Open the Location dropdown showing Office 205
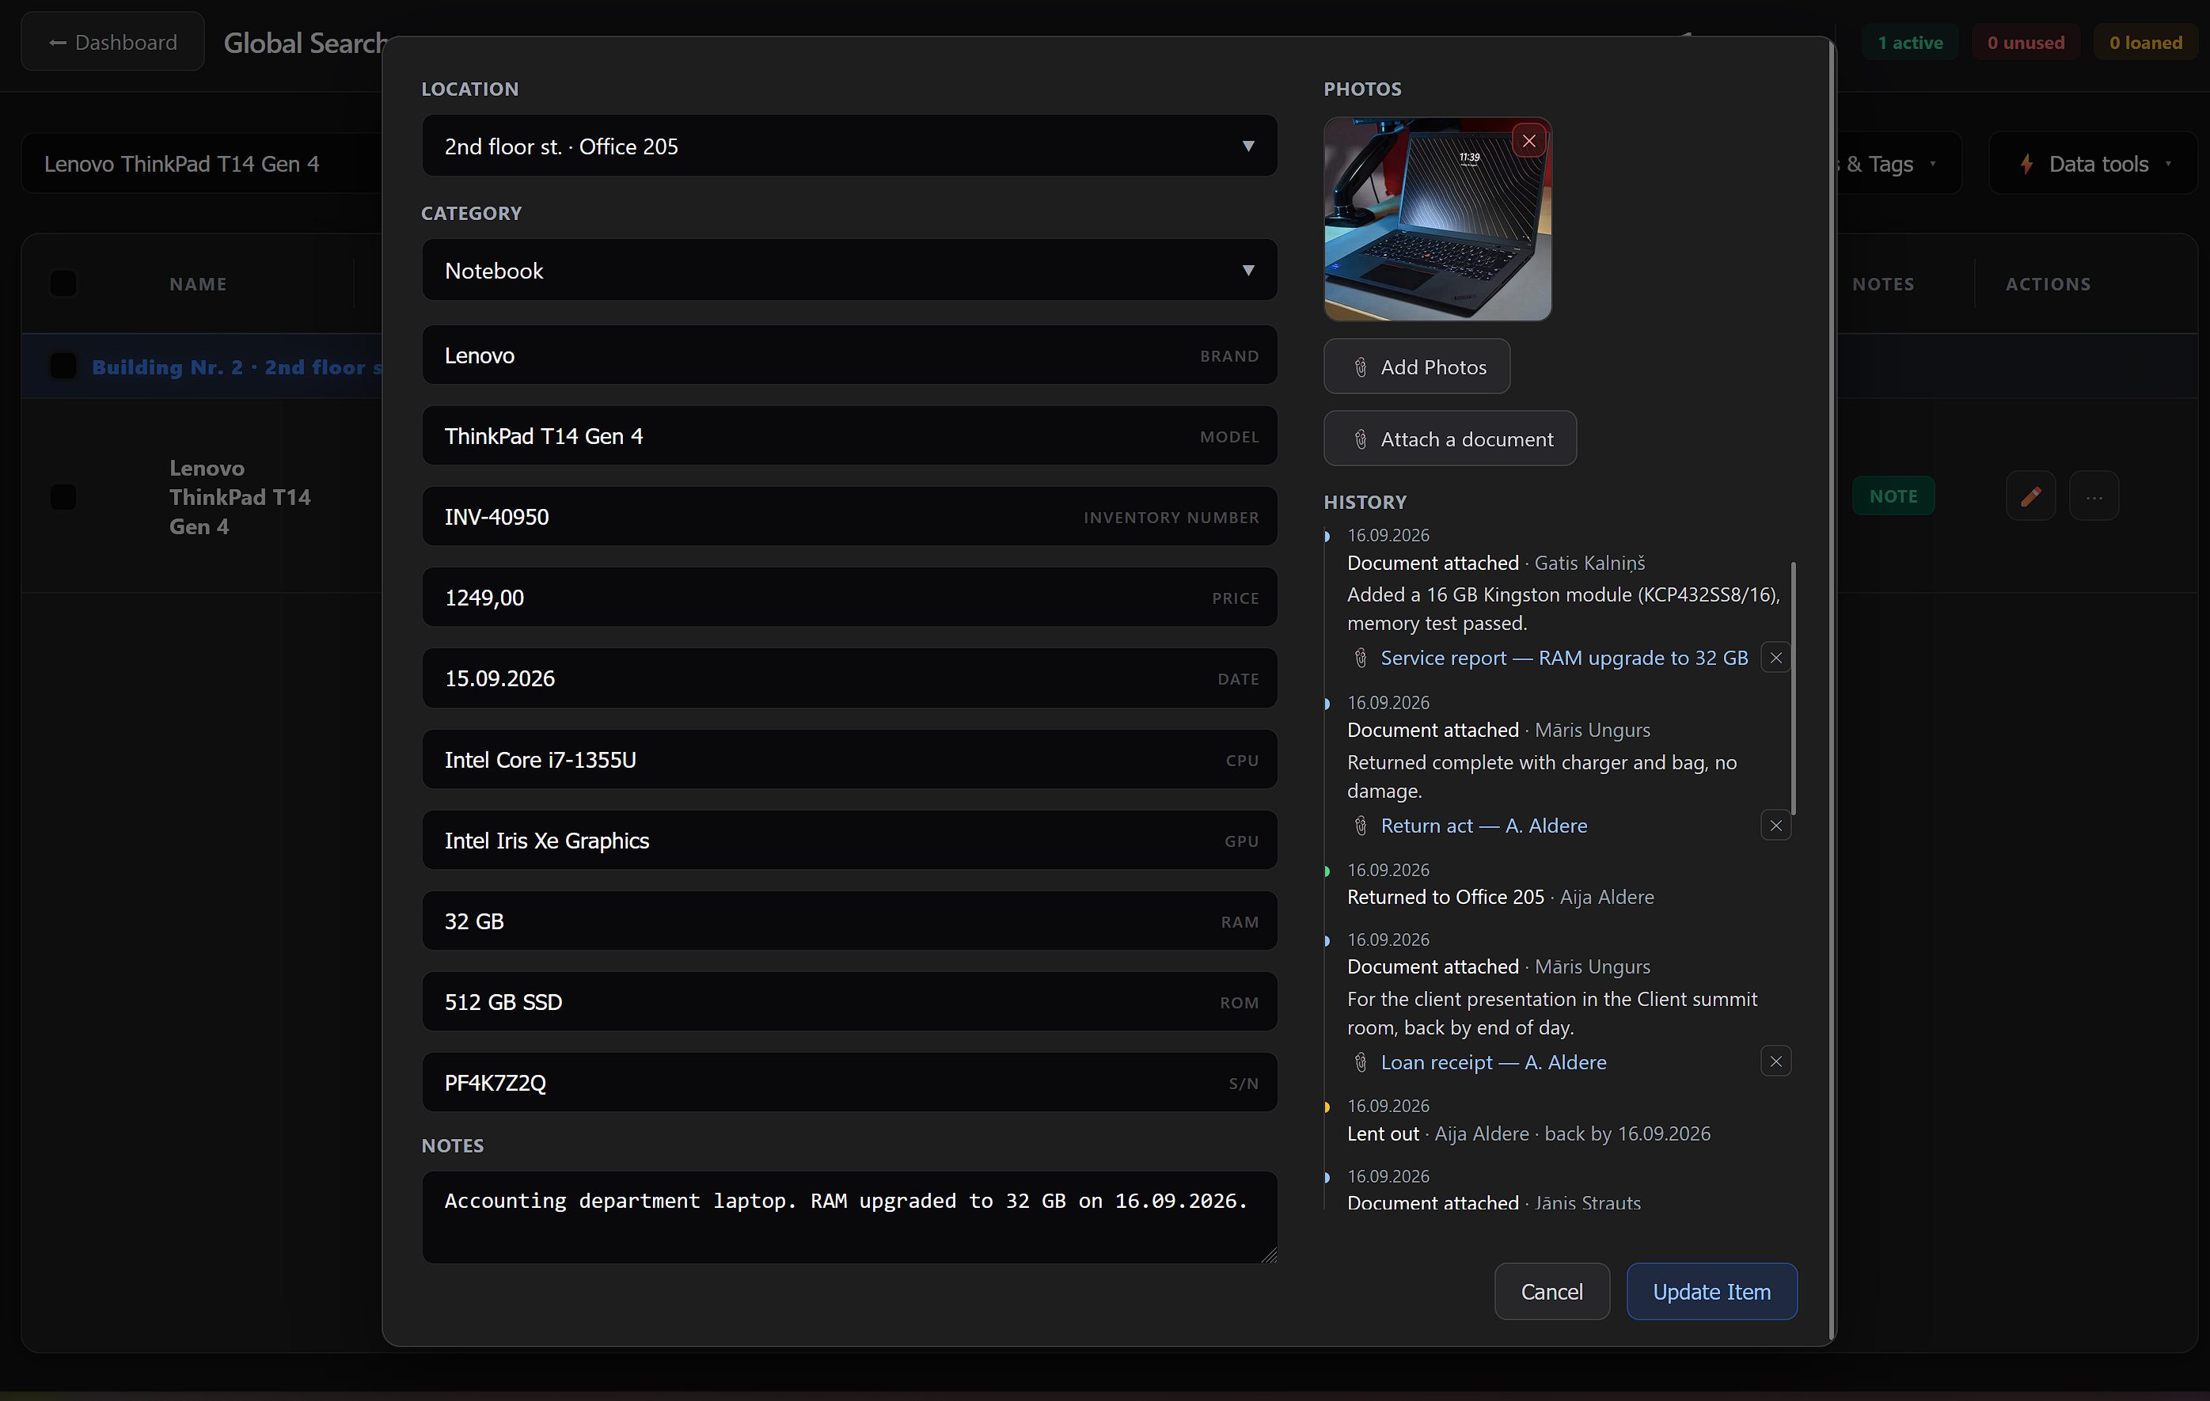 [x=849, y=146]
